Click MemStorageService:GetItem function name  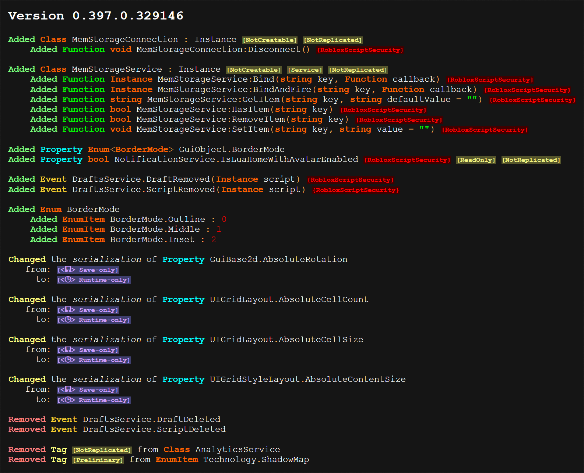213,99
